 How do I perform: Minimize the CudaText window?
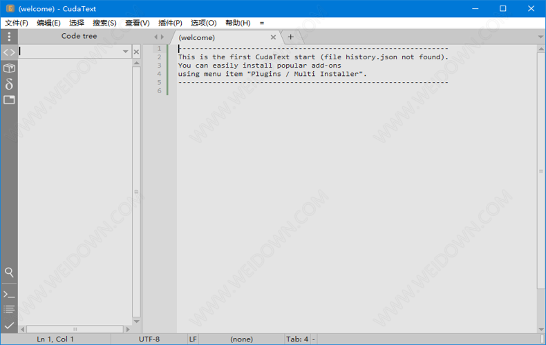pos(476,8)
